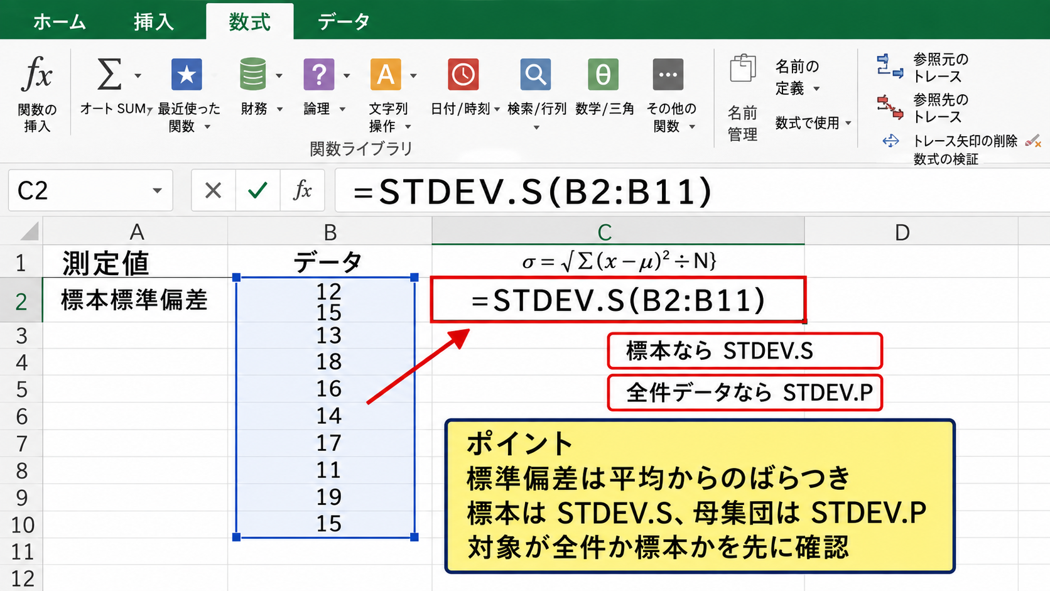Expand the 数式で使用 dropdown

click(848, 123)
